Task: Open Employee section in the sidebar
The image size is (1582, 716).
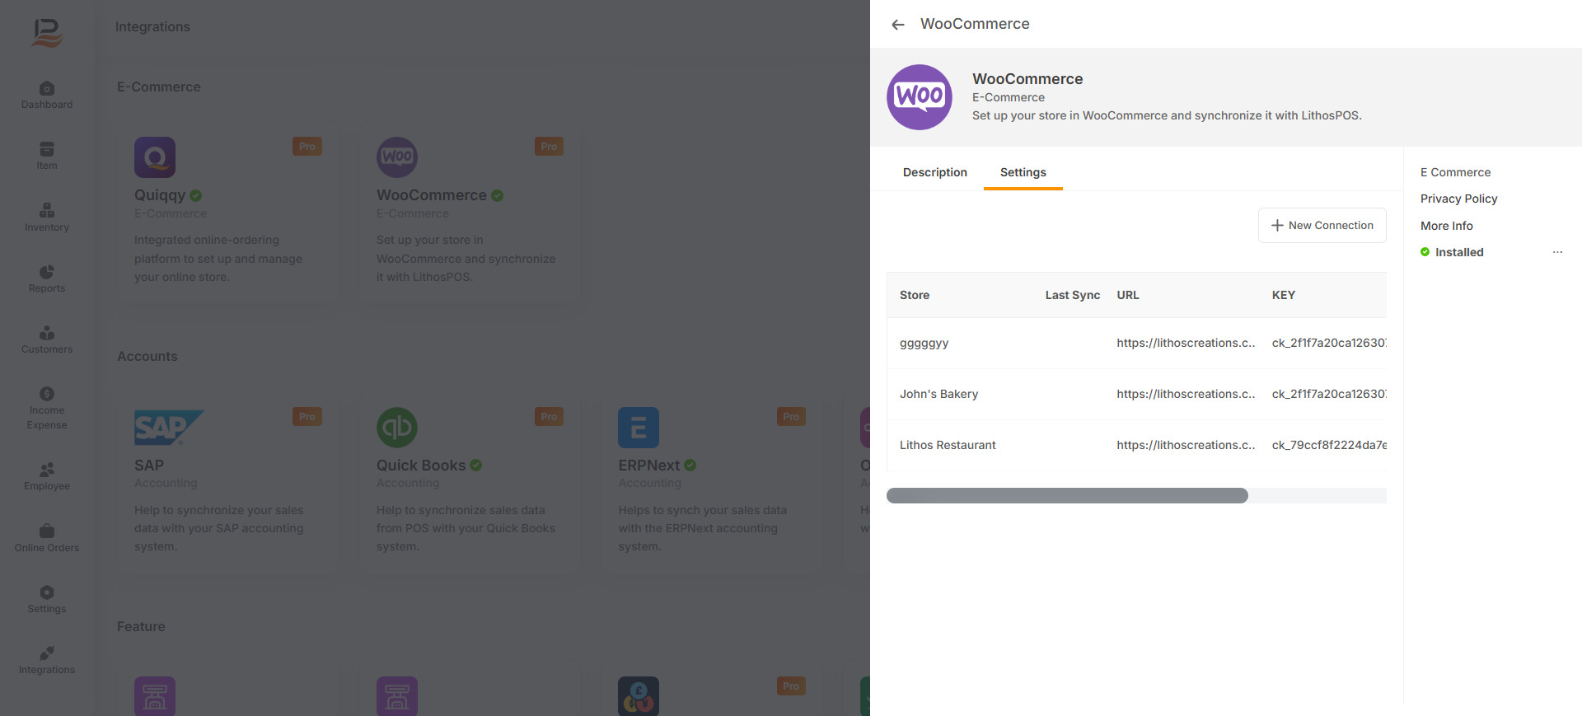Action: click(x=47, y=476)
